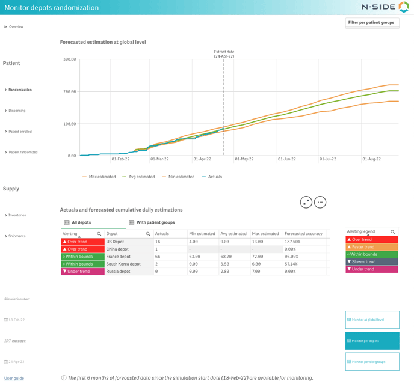This screenshot has height=390, width=414.
Task: Click the N-SIDE logo
Action: 385,7
